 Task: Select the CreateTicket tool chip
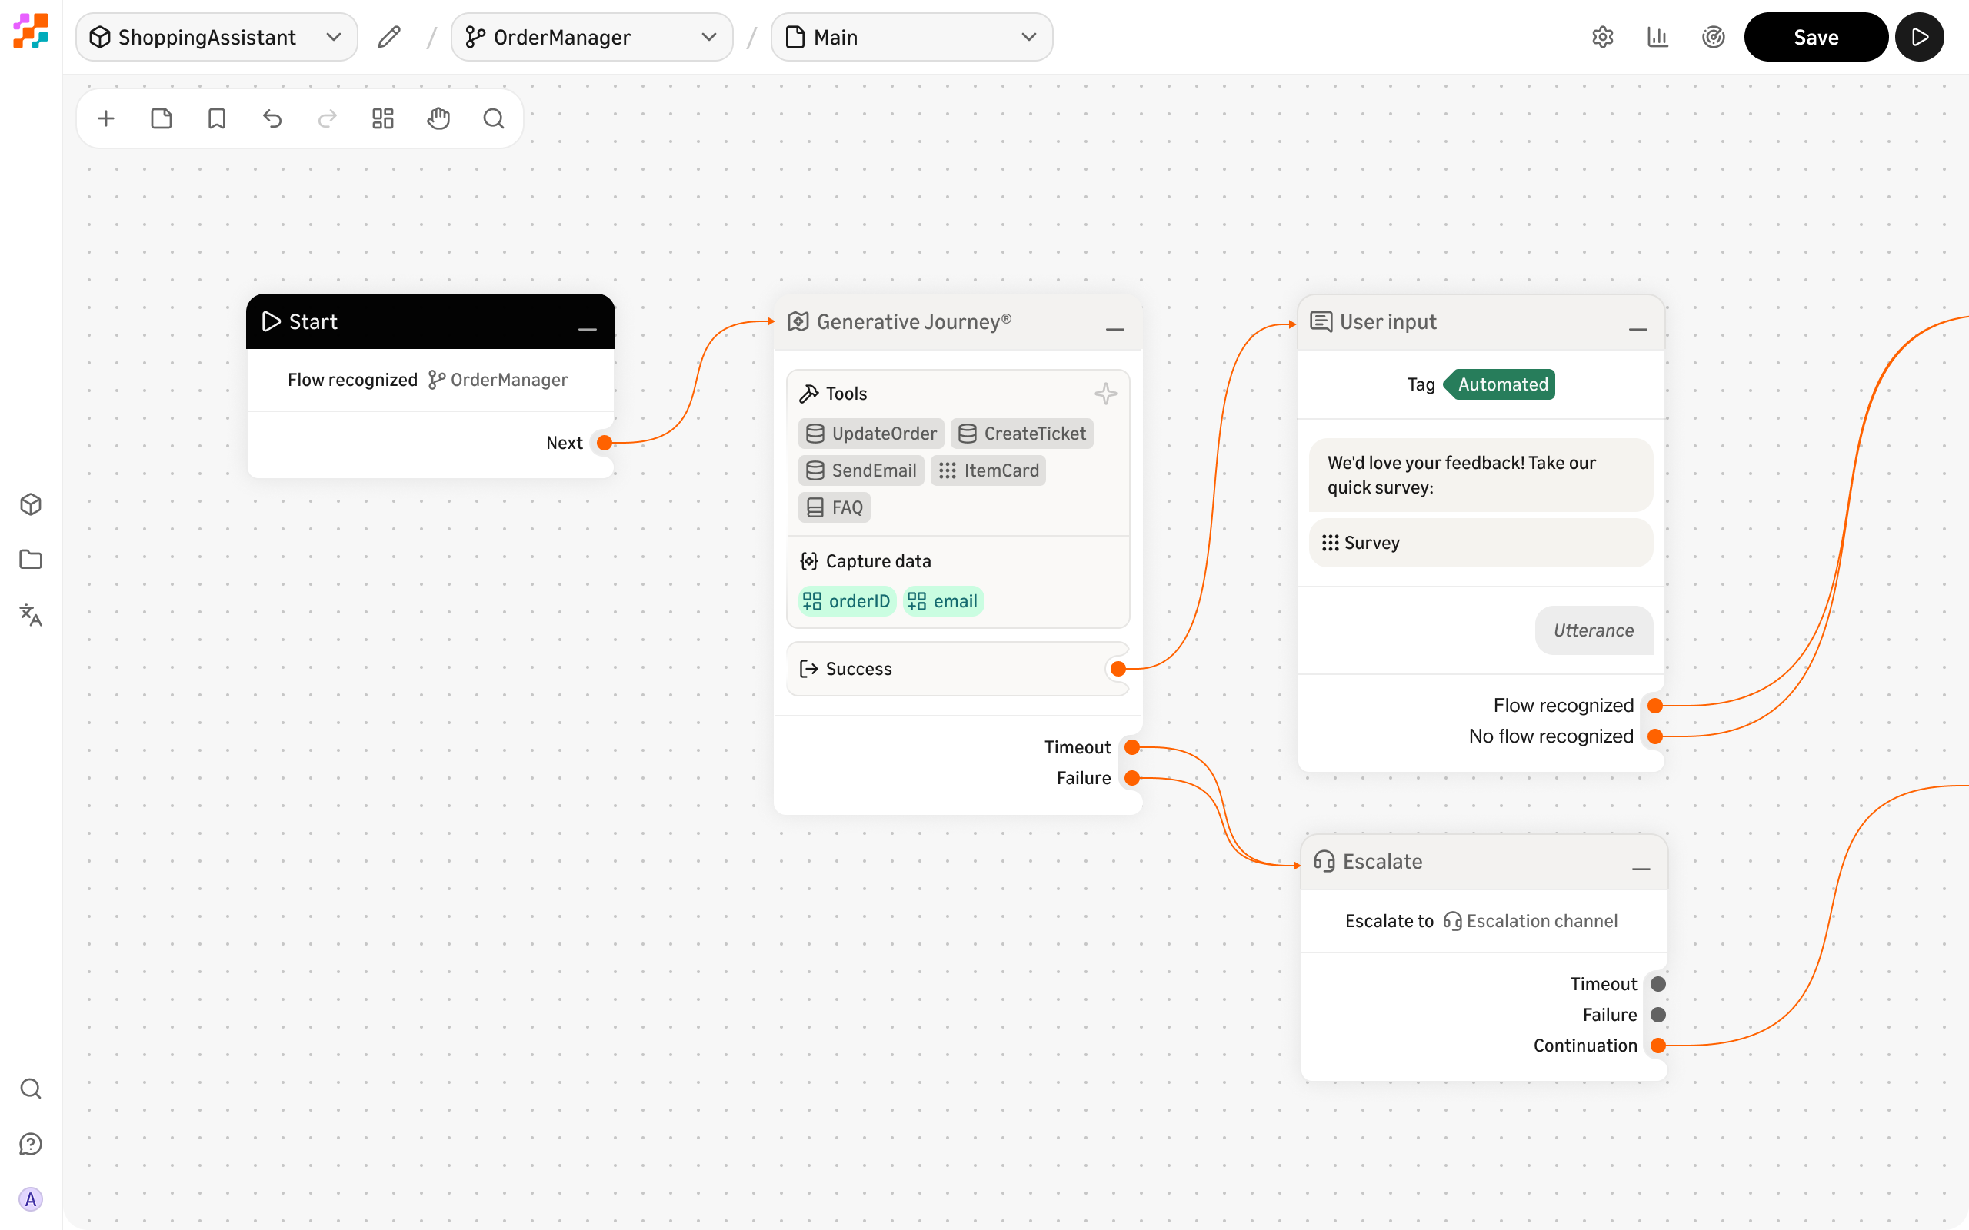1022,434
